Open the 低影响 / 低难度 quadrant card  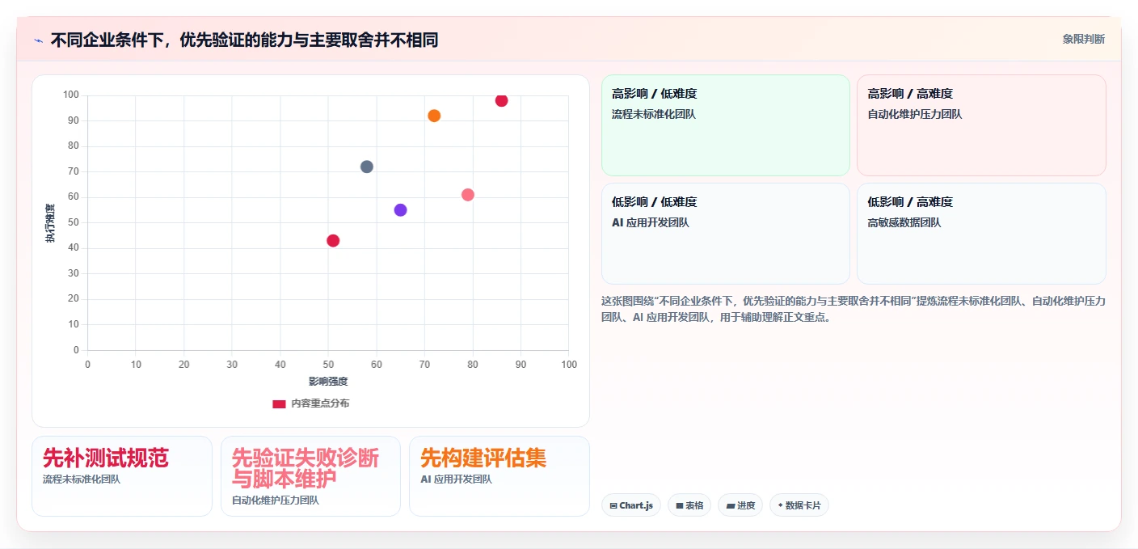(x=725, y=234)
